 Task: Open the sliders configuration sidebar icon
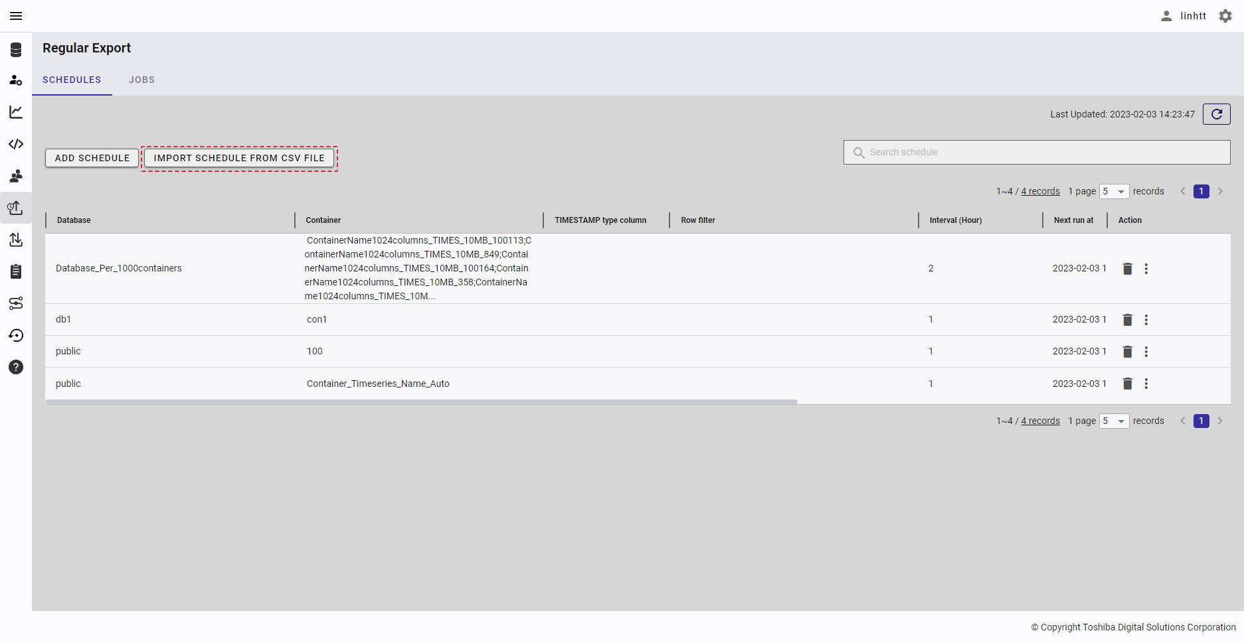16,303
